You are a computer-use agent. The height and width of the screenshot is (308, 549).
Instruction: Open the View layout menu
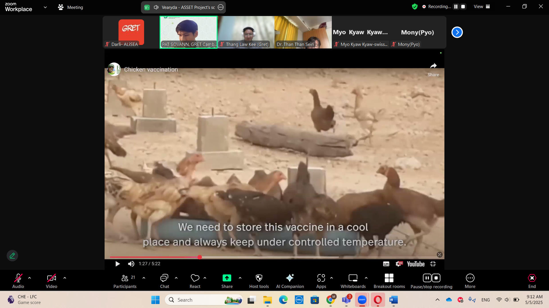[482, 7]
